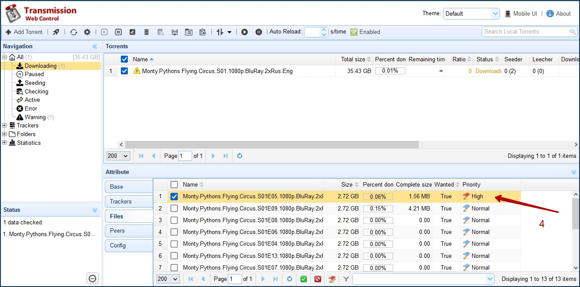Mark selected files wanted with green check icon
The width and height of the screenshot is (580, 287).
click(303, 279)
